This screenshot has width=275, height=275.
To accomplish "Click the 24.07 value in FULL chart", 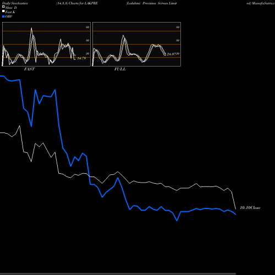I will click(x=172, y=54).
